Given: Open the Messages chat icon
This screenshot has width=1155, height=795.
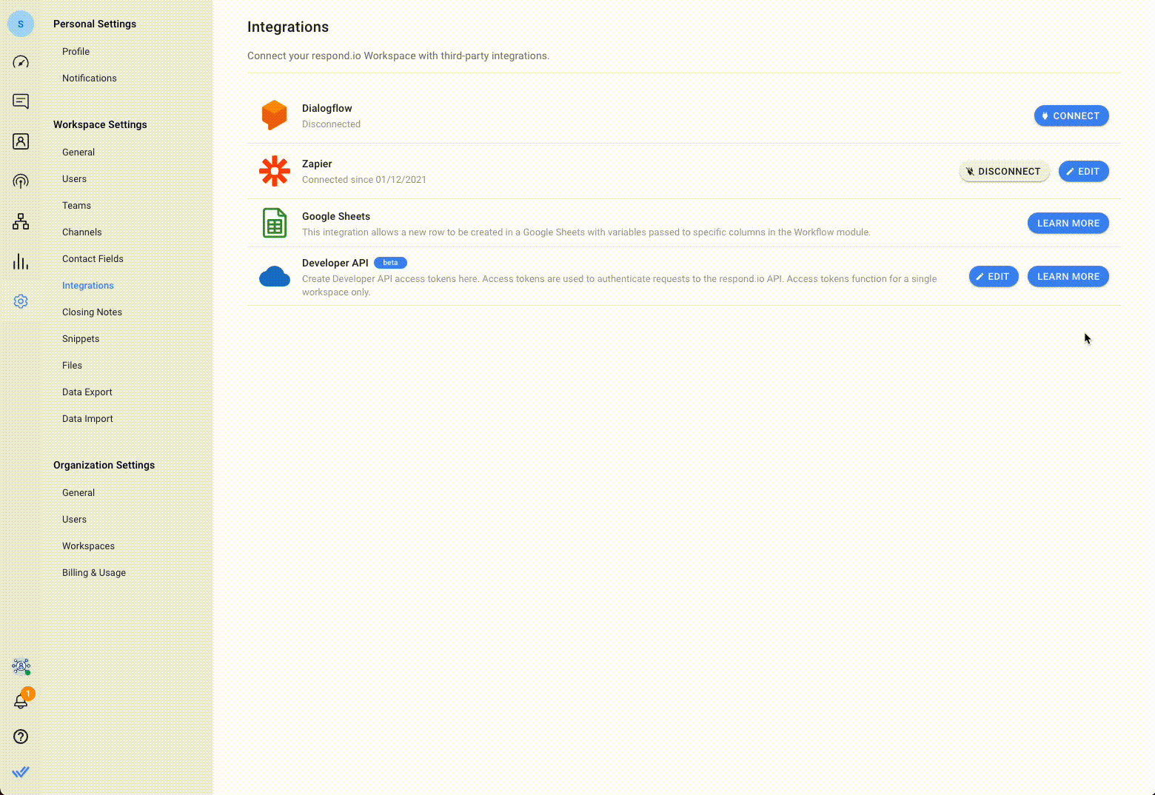Looking at the screenshot, I should click(x=21, y=101).
